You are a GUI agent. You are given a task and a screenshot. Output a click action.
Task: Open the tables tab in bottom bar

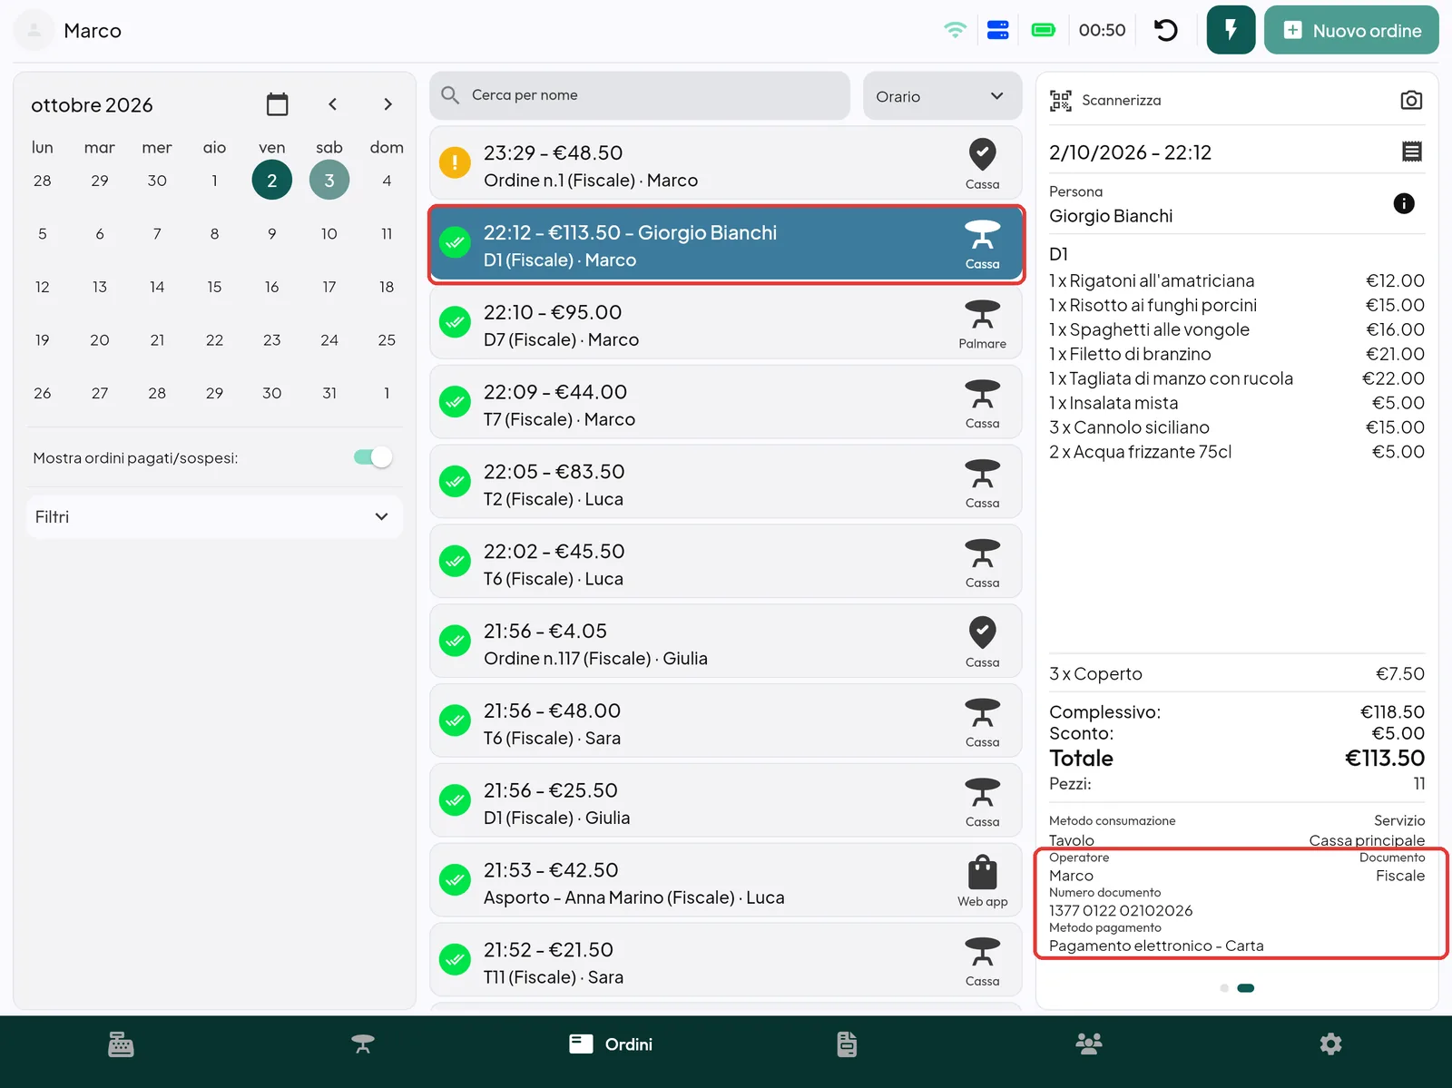tap(363, 1044)
